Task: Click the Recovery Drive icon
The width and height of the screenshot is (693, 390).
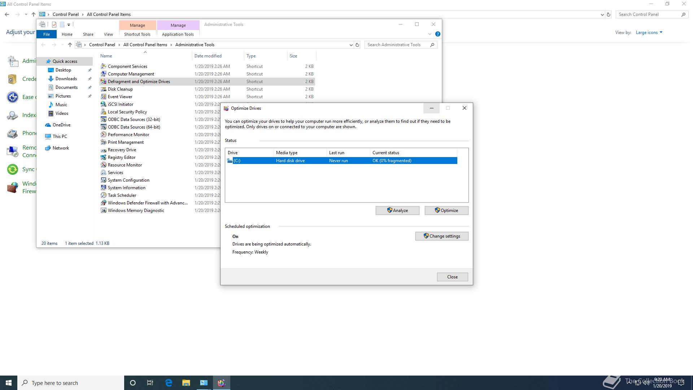Action: tap(104, 150)
